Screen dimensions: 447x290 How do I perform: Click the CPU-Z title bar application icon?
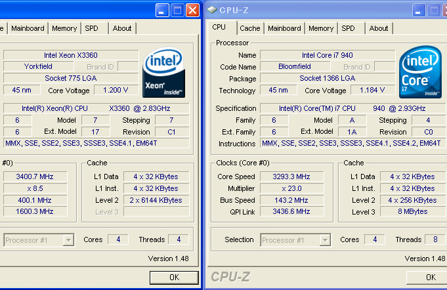[214, 10]
